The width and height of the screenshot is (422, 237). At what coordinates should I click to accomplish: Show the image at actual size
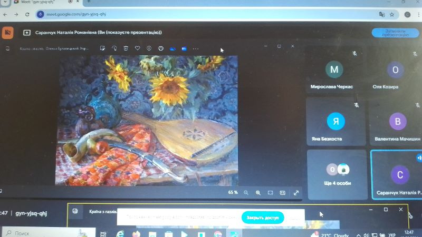[282, 193]
